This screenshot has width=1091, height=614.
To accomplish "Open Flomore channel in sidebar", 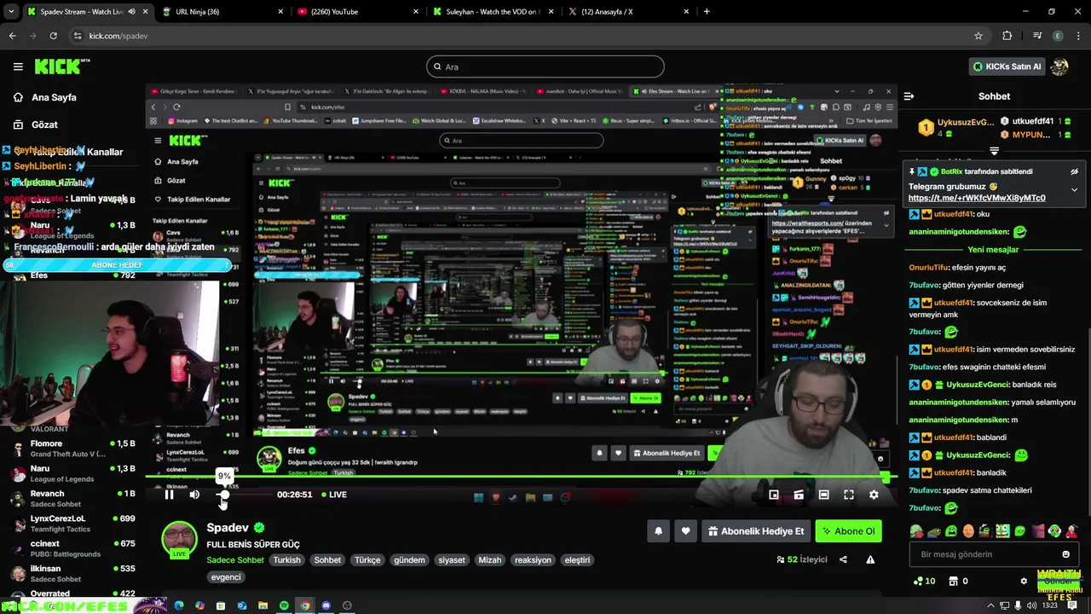I will (x=72, y=449).
